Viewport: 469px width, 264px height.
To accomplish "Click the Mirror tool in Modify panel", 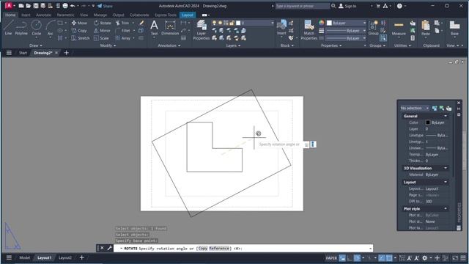I will tap(102, 31).
